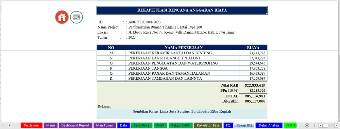Select the PPn amount 82,283,362
Image resolution: width=340 pixels, height=129 pixels.
click(257, 91)
